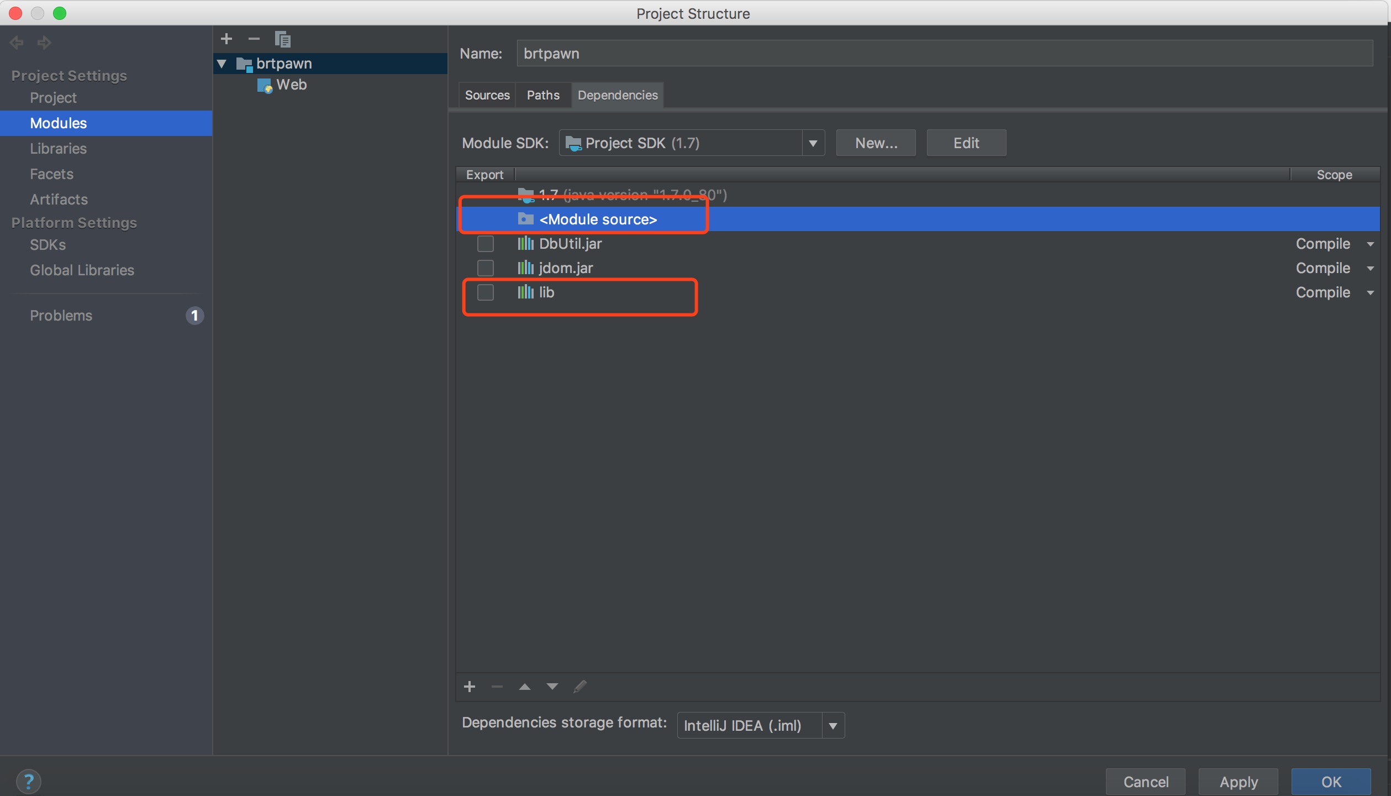Tick the export checkbox for DbUtil.jar

(485, 244)
